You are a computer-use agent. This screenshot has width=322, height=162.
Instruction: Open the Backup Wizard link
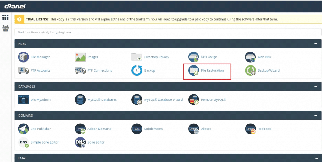[268, 71]
